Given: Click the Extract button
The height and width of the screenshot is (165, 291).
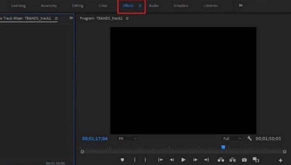Looking at the screenshot, I should click(x=232, y=160).
